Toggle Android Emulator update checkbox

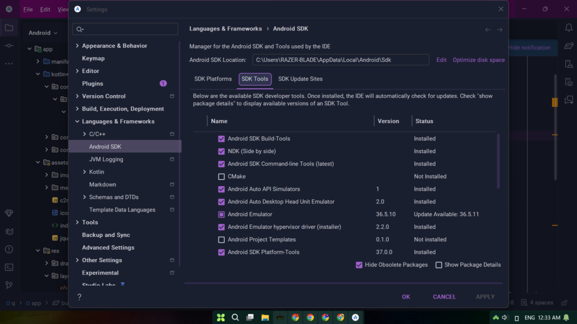221,214
